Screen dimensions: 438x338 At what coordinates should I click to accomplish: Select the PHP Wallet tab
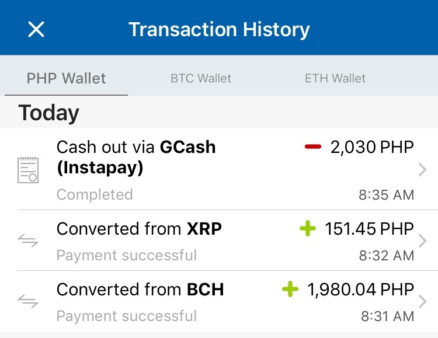[x=66, y=78]
